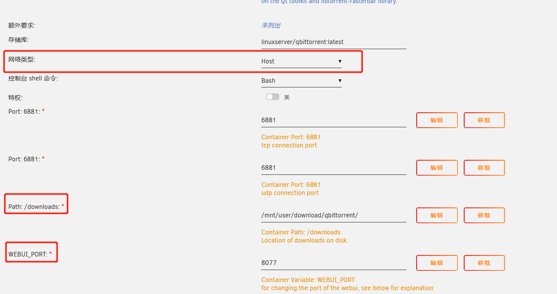Focus the tcp connection port 6881 field
The height and width of the screenshot is (294, 557).
pos(333,120)
